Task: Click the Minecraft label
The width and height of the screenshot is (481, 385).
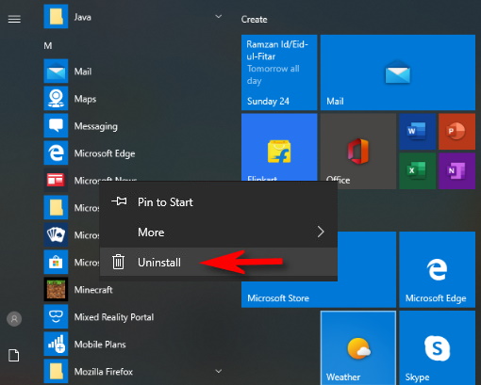Action: point(93,290)
